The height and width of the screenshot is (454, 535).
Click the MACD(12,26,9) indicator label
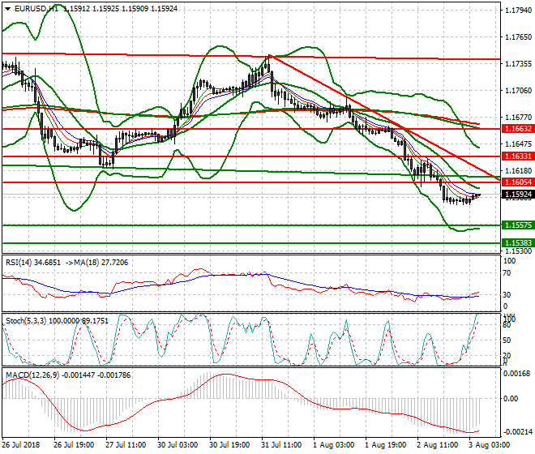tap(32, 375)
